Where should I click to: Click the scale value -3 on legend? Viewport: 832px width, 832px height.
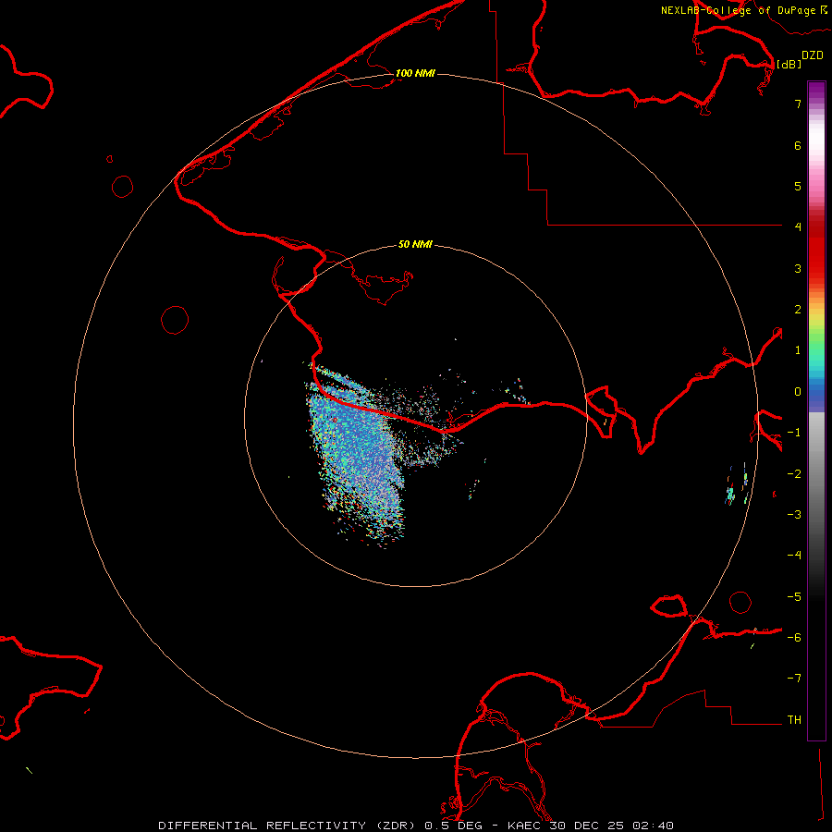tap(794, 514)
